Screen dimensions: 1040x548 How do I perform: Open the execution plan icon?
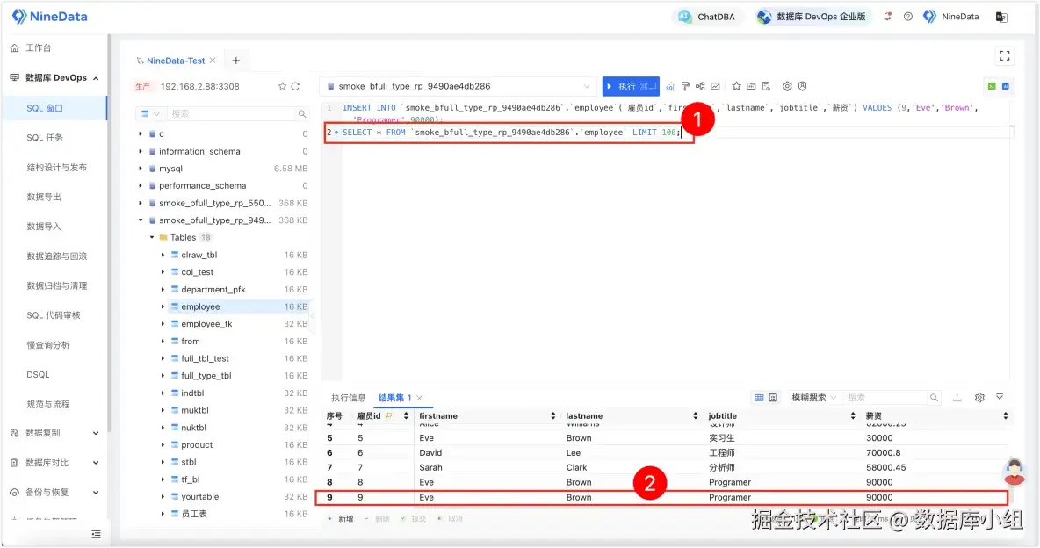(x=701, y=85)
